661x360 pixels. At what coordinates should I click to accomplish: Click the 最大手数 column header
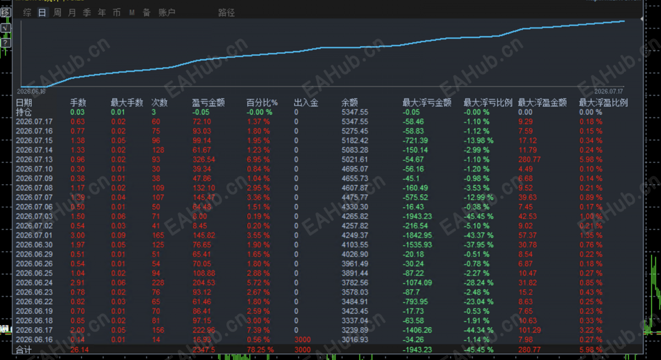point(127,102)
